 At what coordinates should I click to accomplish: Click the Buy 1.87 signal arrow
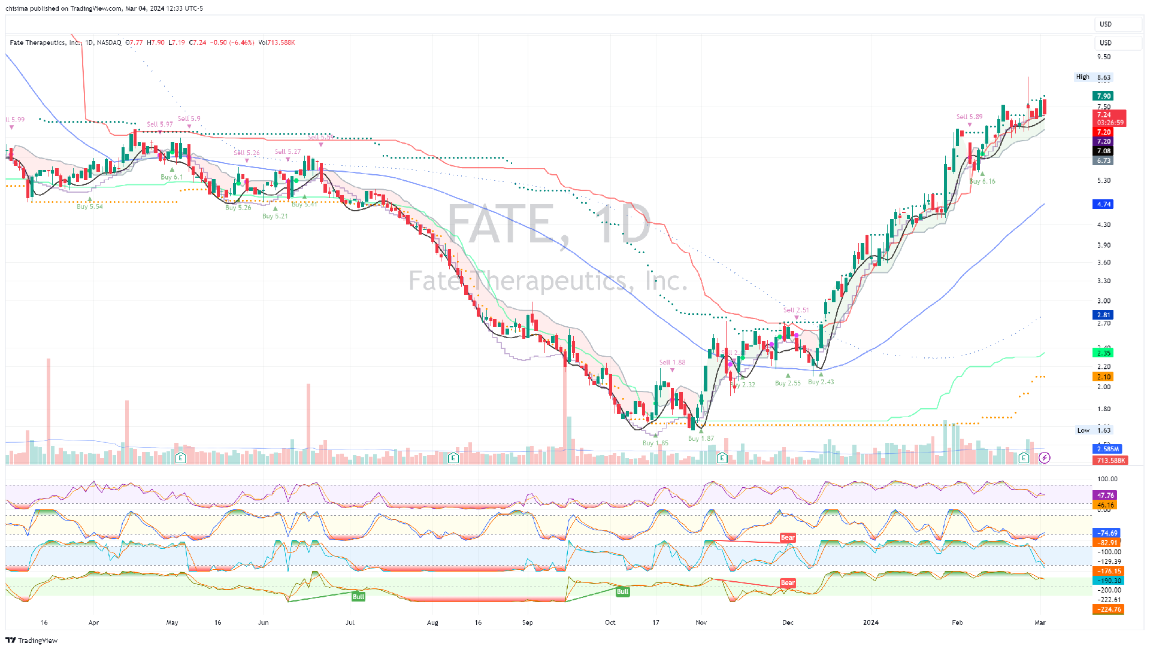click(x=701, y=431)
